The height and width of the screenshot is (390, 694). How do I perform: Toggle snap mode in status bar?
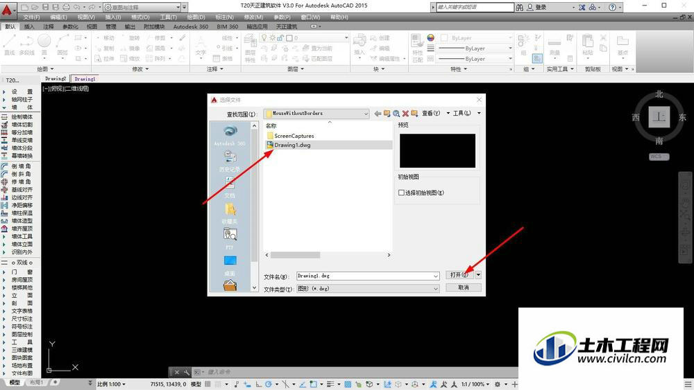pyautogui.click(x=219, y=384)
